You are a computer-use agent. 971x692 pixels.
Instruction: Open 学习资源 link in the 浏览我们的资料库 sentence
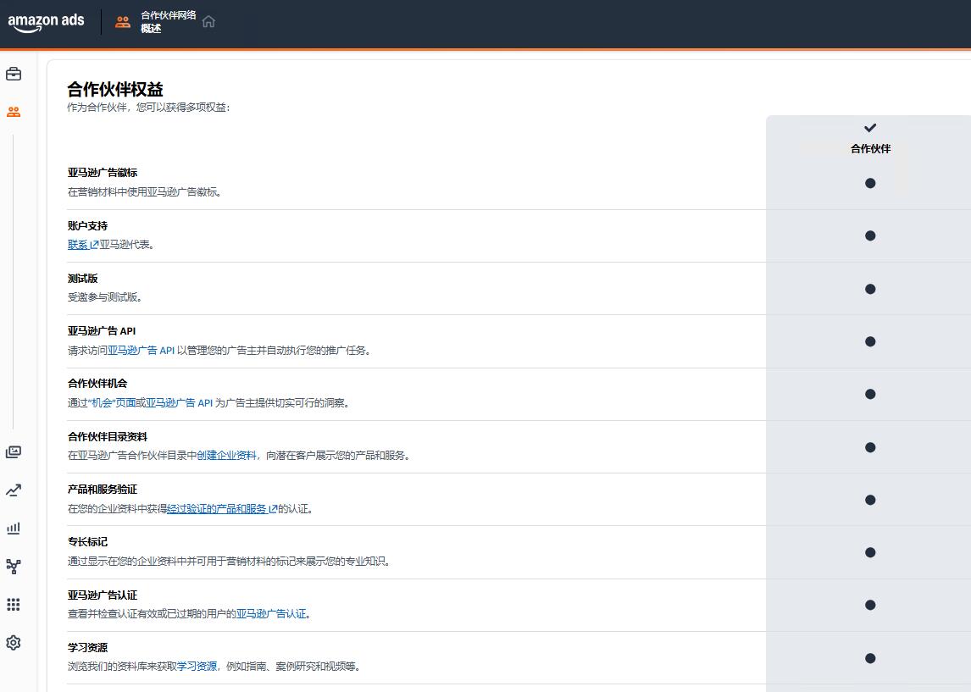[x=197, y=667]
